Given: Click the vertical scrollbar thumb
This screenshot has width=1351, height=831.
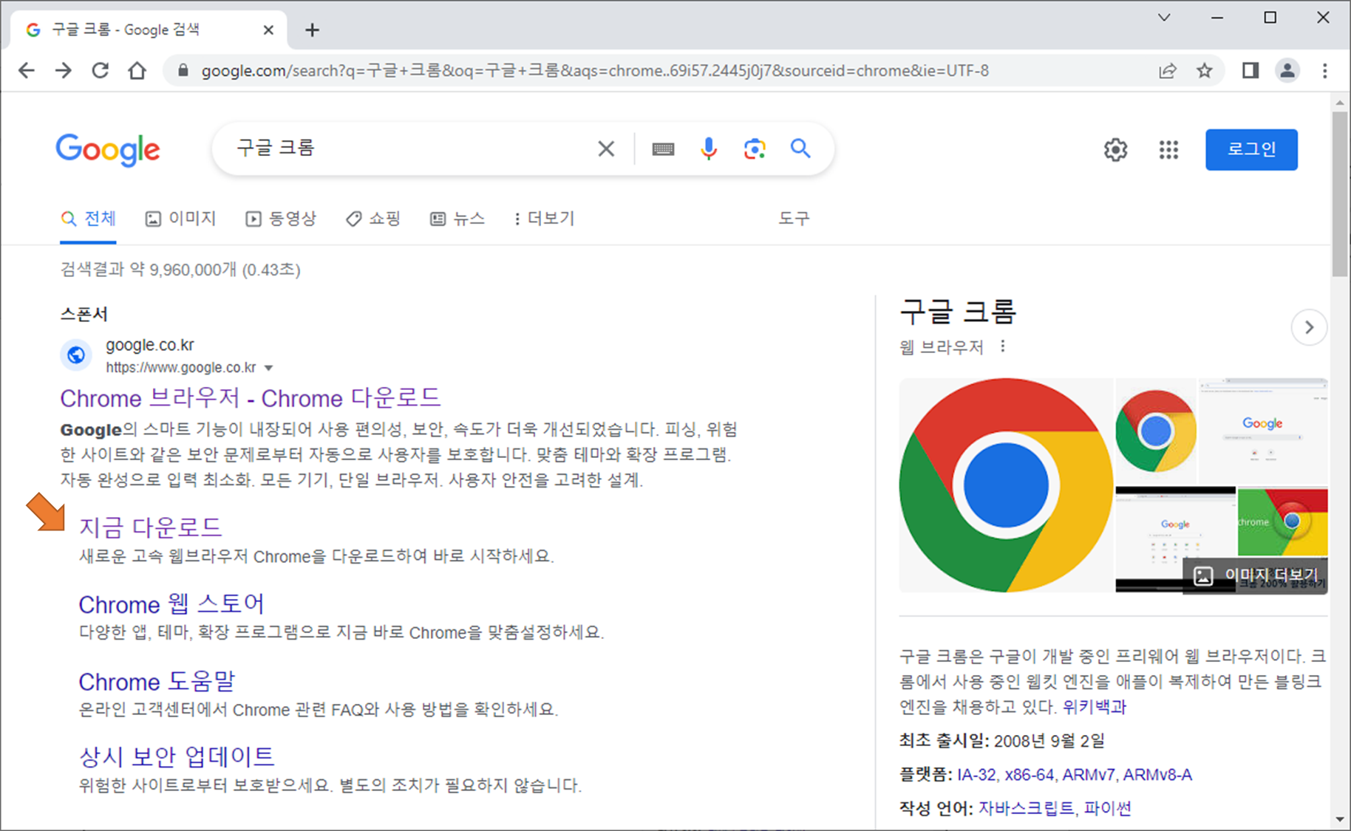Looking at the screenshot, I should click(x=1340, y=194).
